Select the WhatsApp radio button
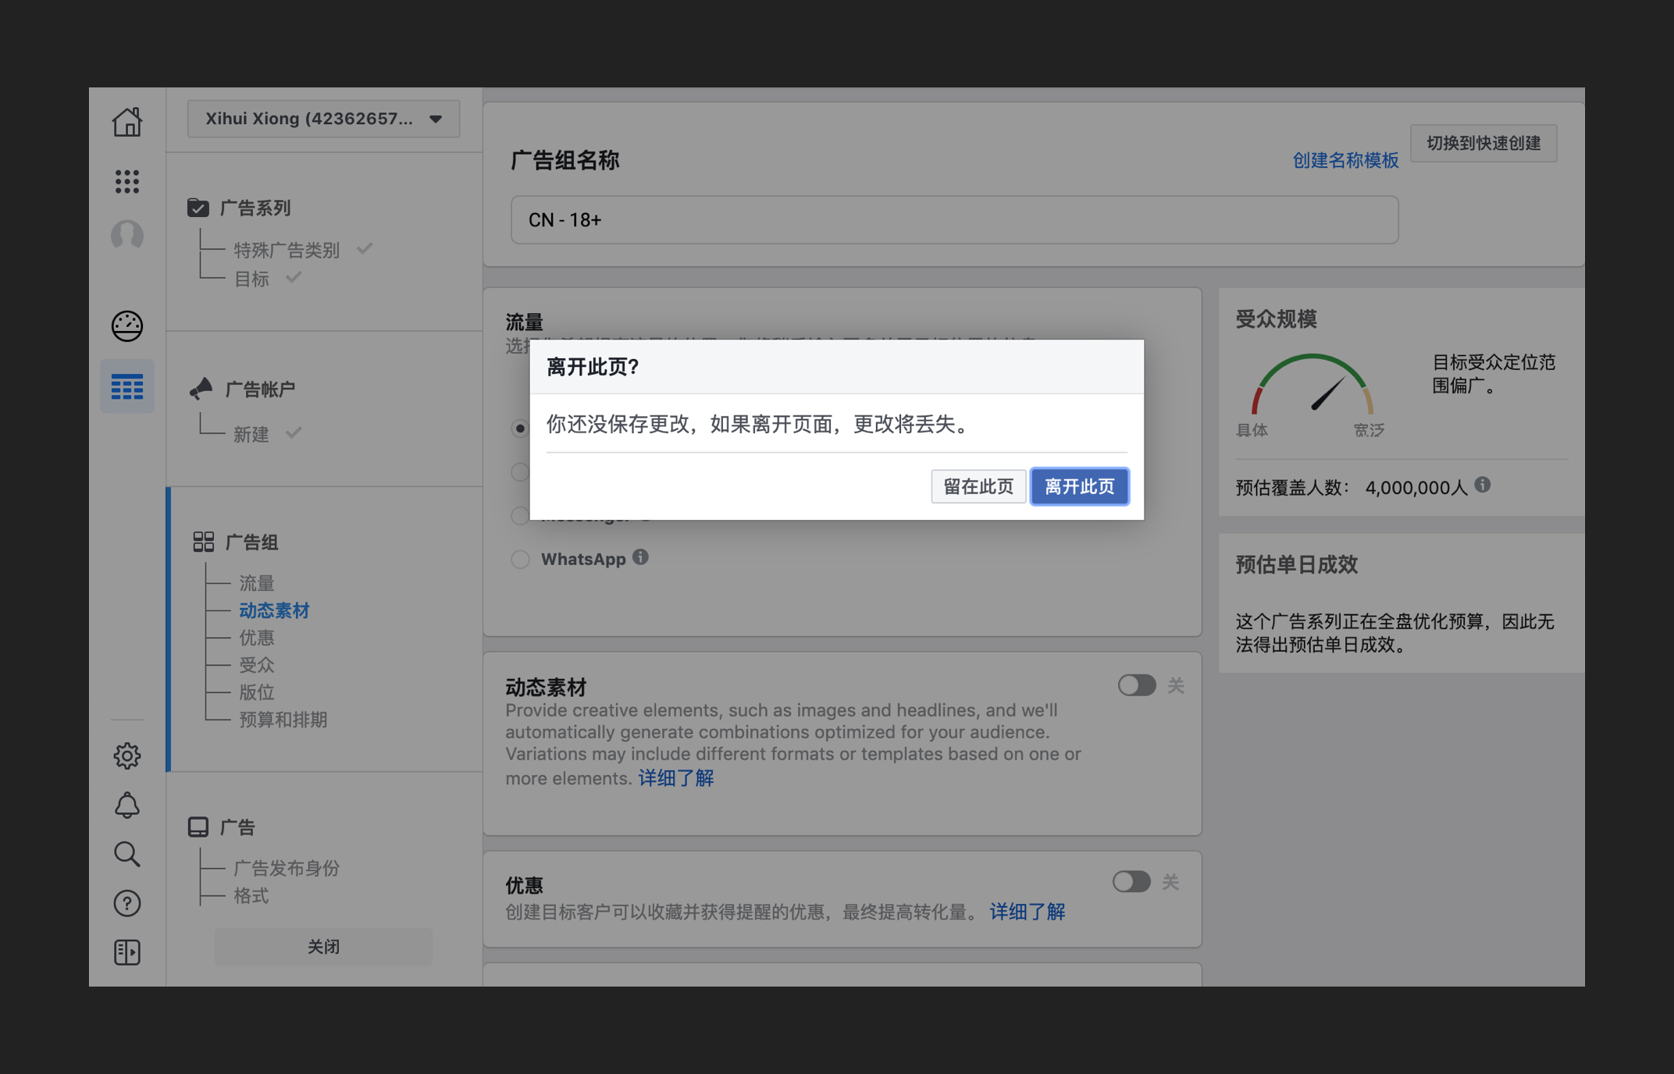The height and width of the screenshot is (1074, 1674). tap(520, 560)
